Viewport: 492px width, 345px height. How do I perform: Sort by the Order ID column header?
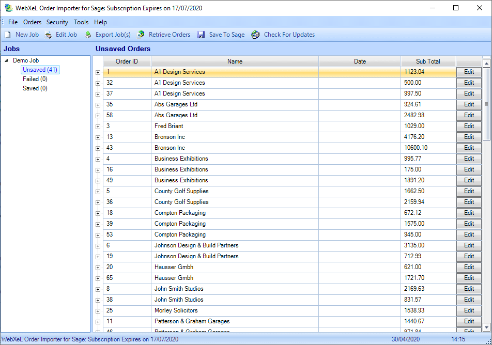coord(127,61)
